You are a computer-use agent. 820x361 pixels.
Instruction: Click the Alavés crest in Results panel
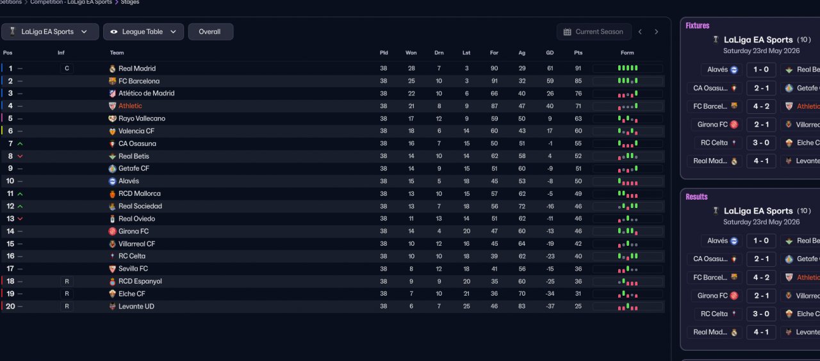(x=734, y=241)
